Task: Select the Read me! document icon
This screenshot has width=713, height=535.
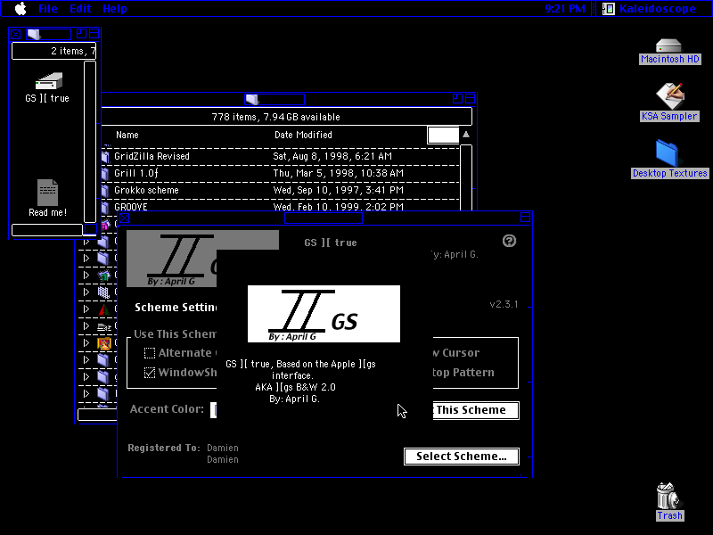Action: pos(48,193)
